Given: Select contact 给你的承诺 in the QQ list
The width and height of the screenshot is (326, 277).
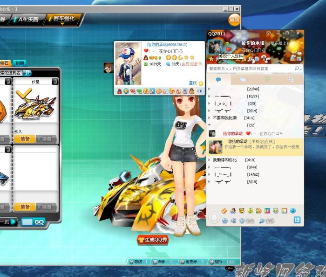Looking at the screenshot, I should coord(255,134).
